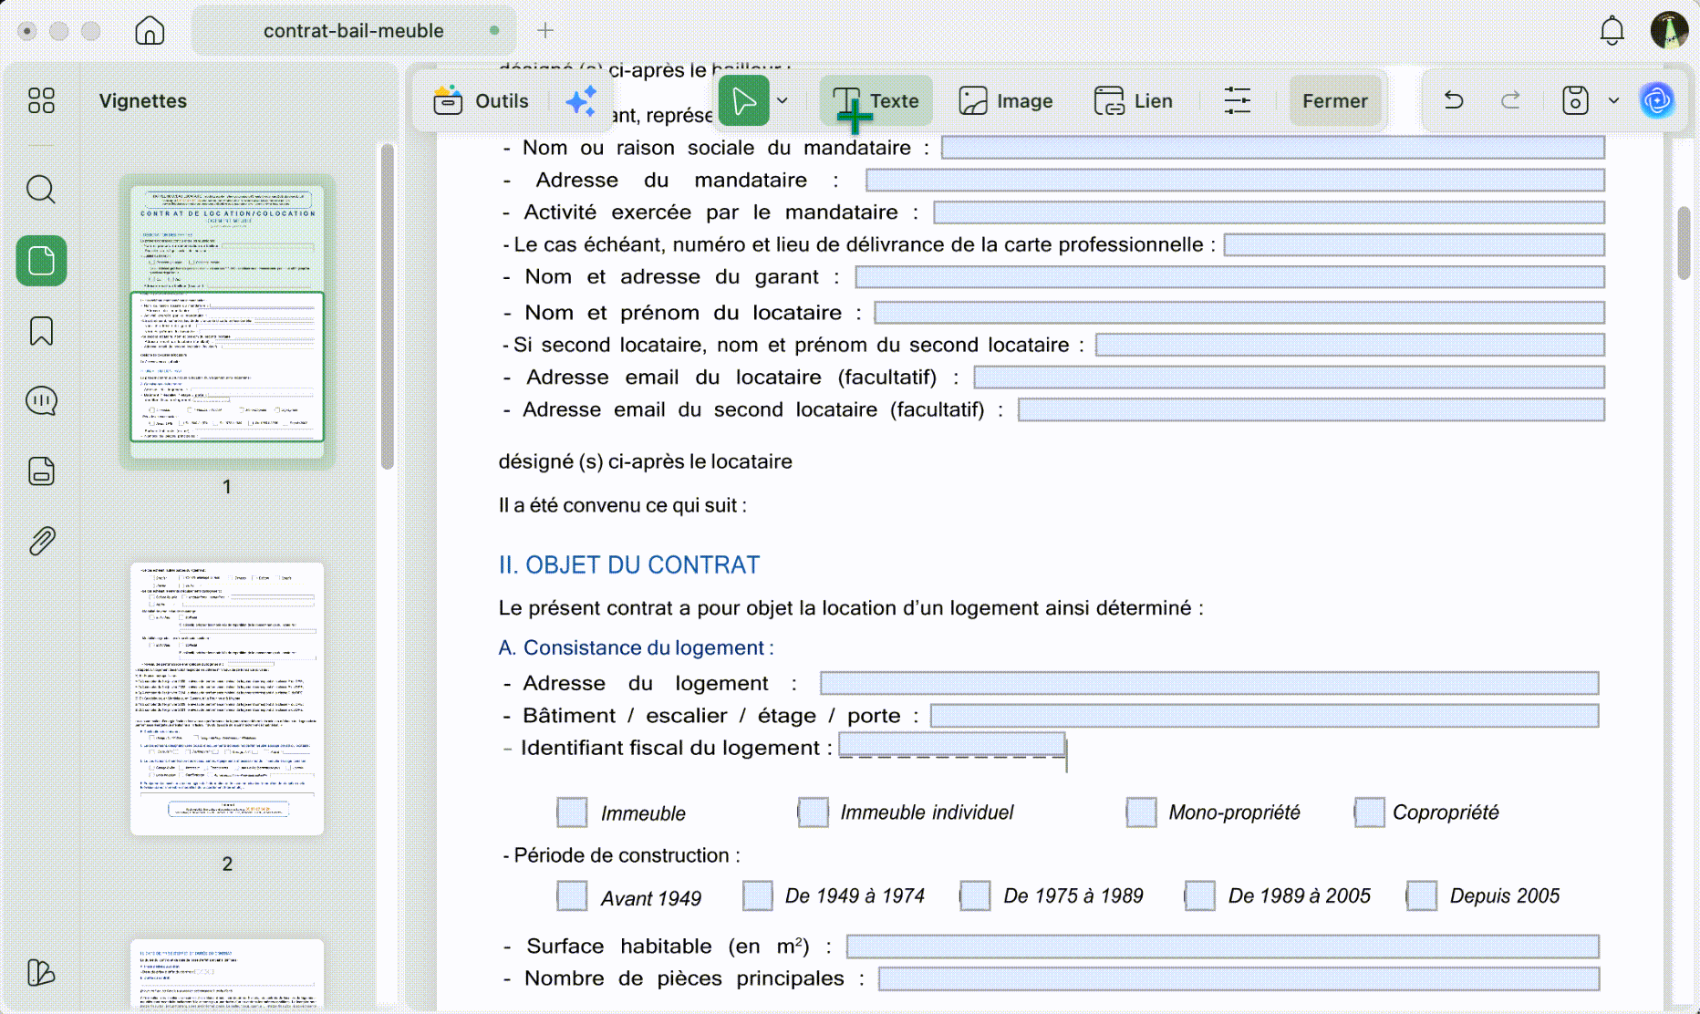Image resolution: width=1700 pixels, height=1014 pixels.
Task: Click the carte professionnelle number field
Action: coord(1414,244)
